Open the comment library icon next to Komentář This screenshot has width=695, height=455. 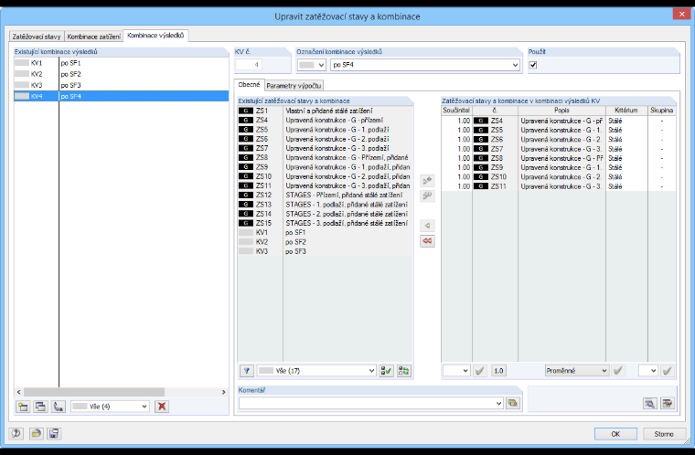[x=513, y=403]
